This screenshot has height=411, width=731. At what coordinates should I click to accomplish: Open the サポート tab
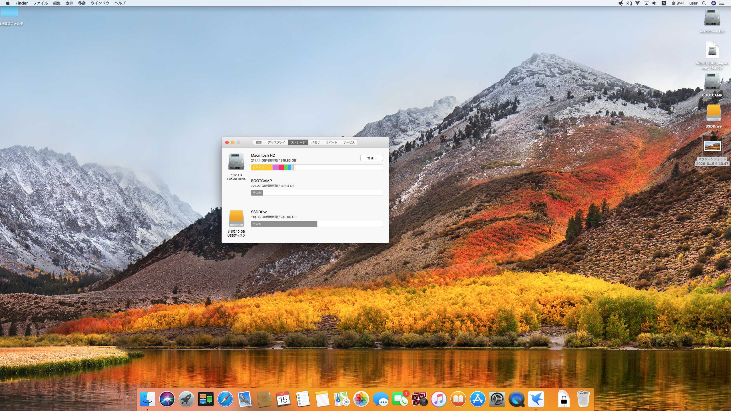pyautogui.click(x=332, y=142)
